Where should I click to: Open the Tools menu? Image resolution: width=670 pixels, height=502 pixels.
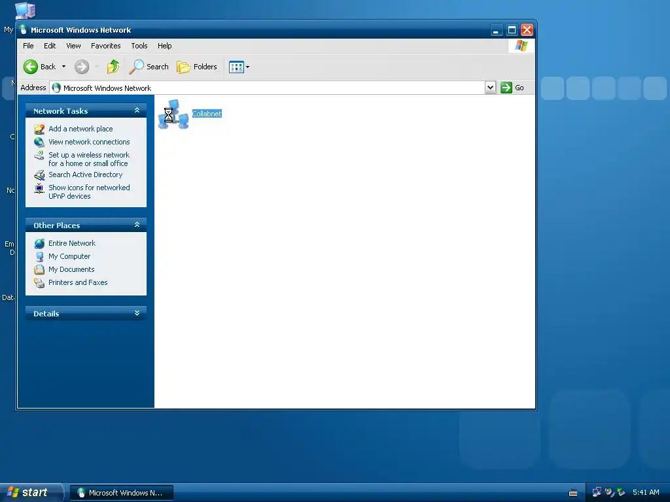(139, 46)
